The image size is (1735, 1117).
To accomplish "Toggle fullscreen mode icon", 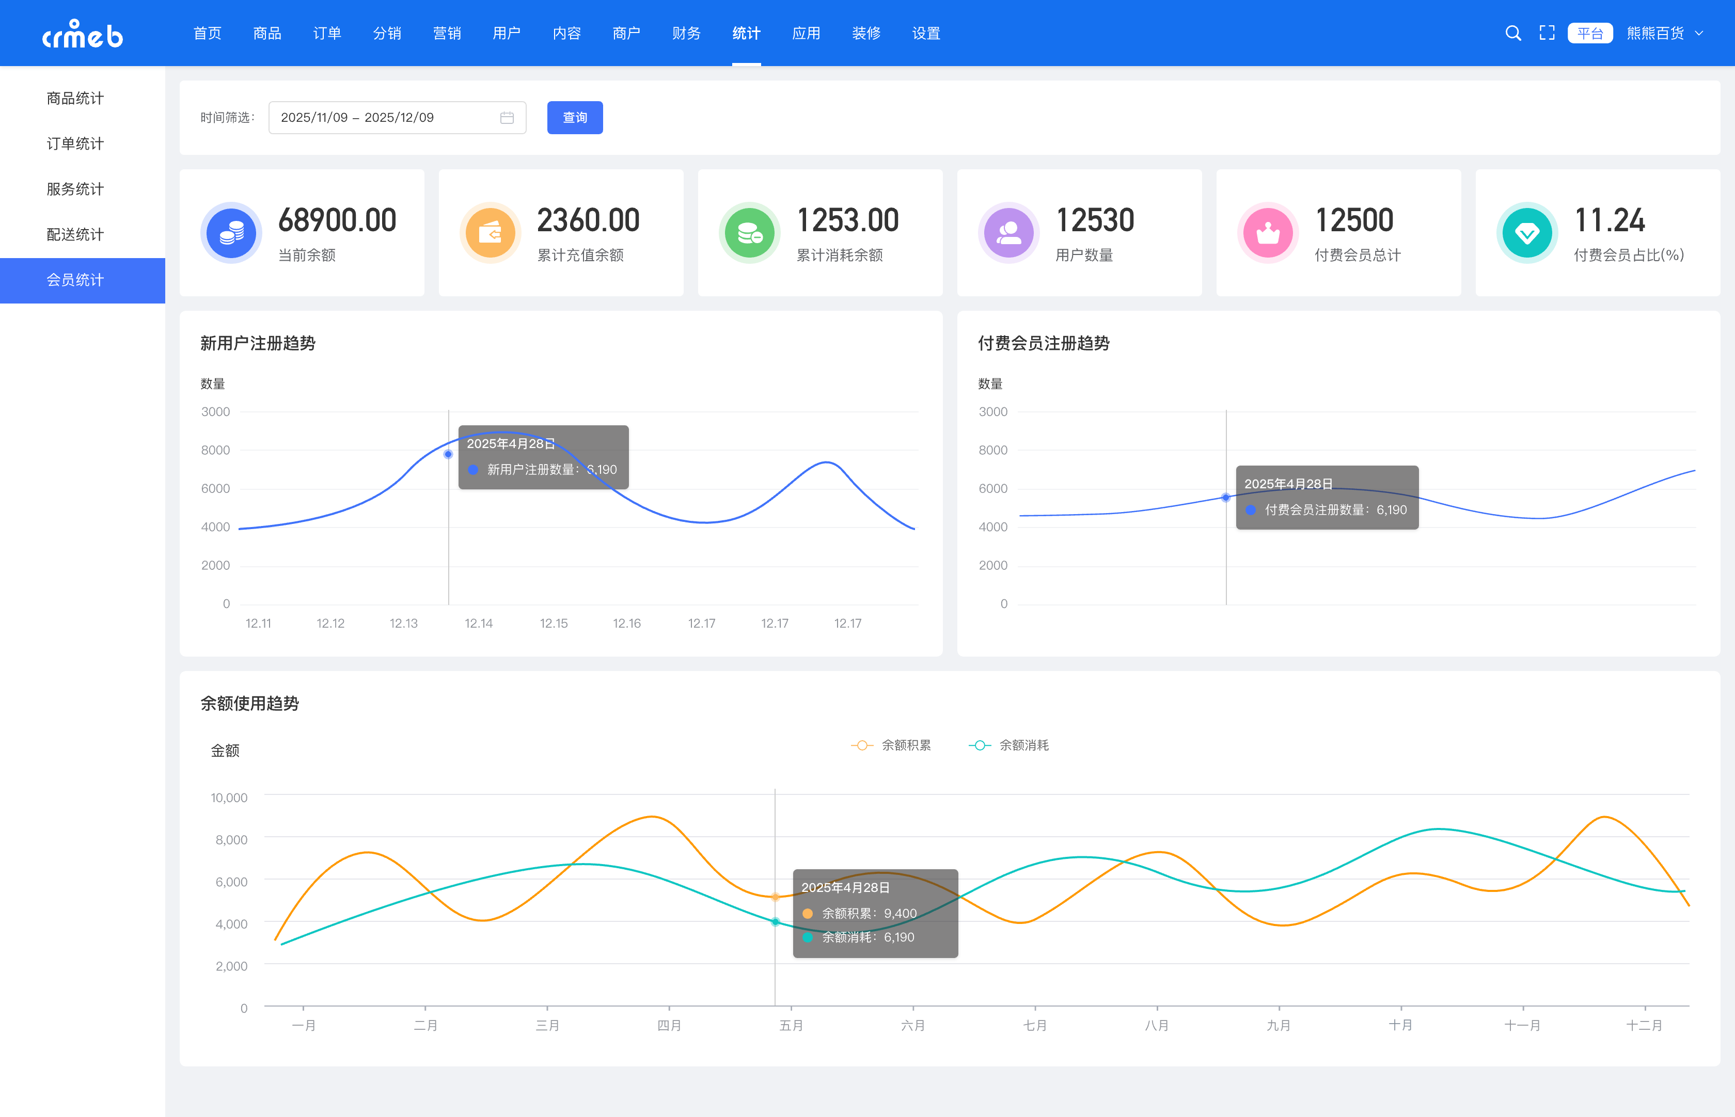I will pyautogui.click(x=1547, y=34).
